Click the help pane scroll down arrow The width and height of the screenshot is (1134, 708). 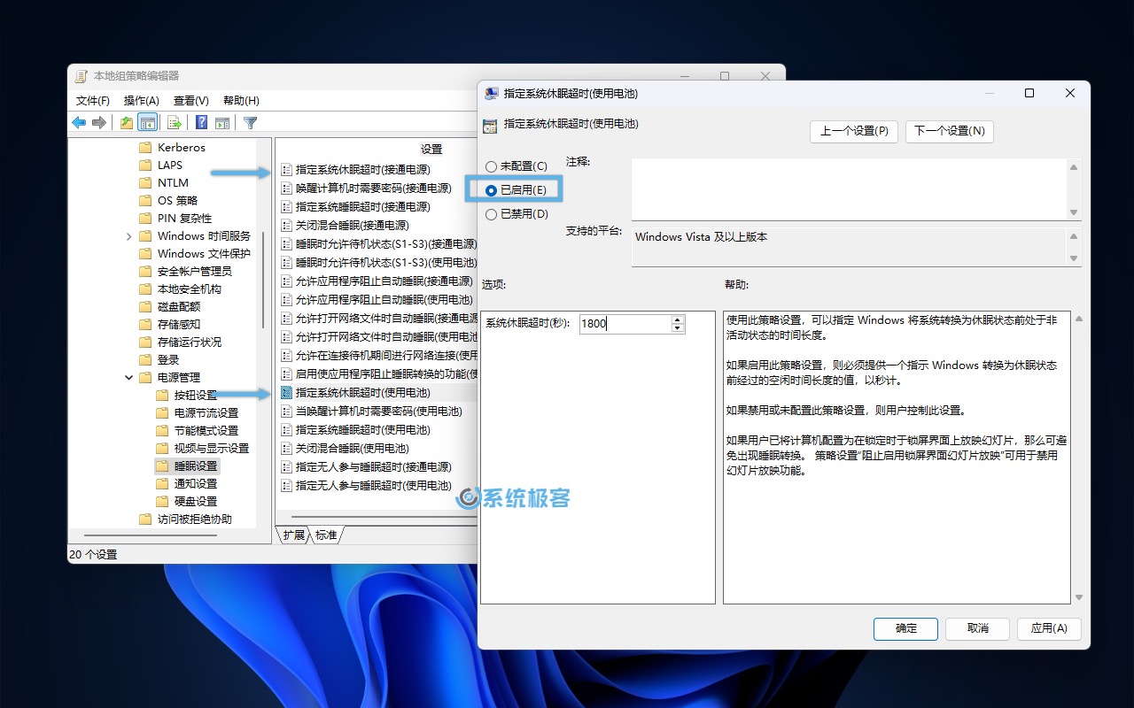click(x=1078, y=597)
